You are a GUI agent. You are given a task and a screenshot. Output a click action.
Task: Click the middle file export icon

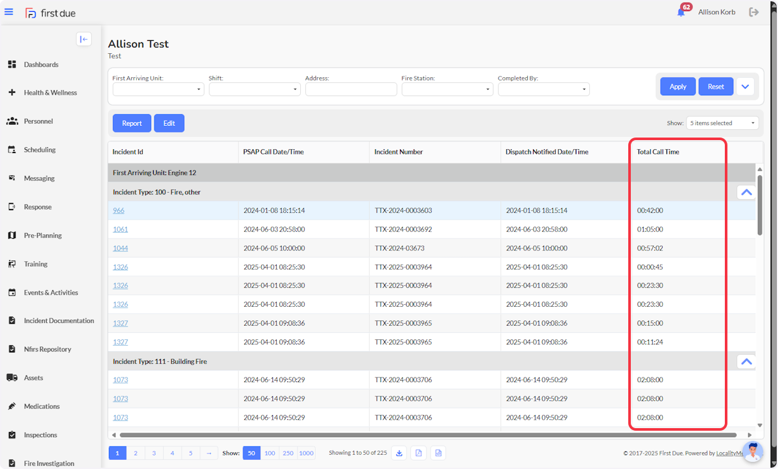[x=419, y=453]
